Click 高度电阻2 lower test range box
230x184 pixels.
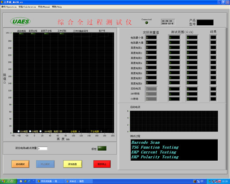(x=174, y=53)
